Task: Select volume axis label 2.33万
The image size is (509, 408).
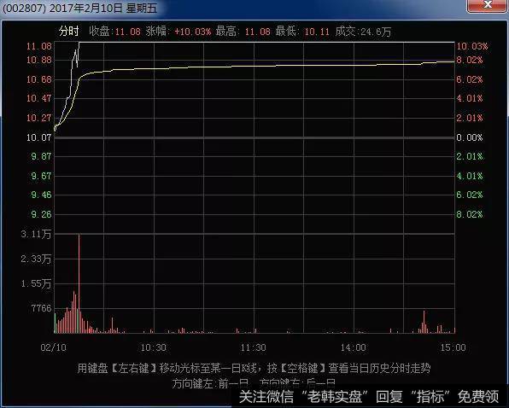Action: tap(36, 259)
